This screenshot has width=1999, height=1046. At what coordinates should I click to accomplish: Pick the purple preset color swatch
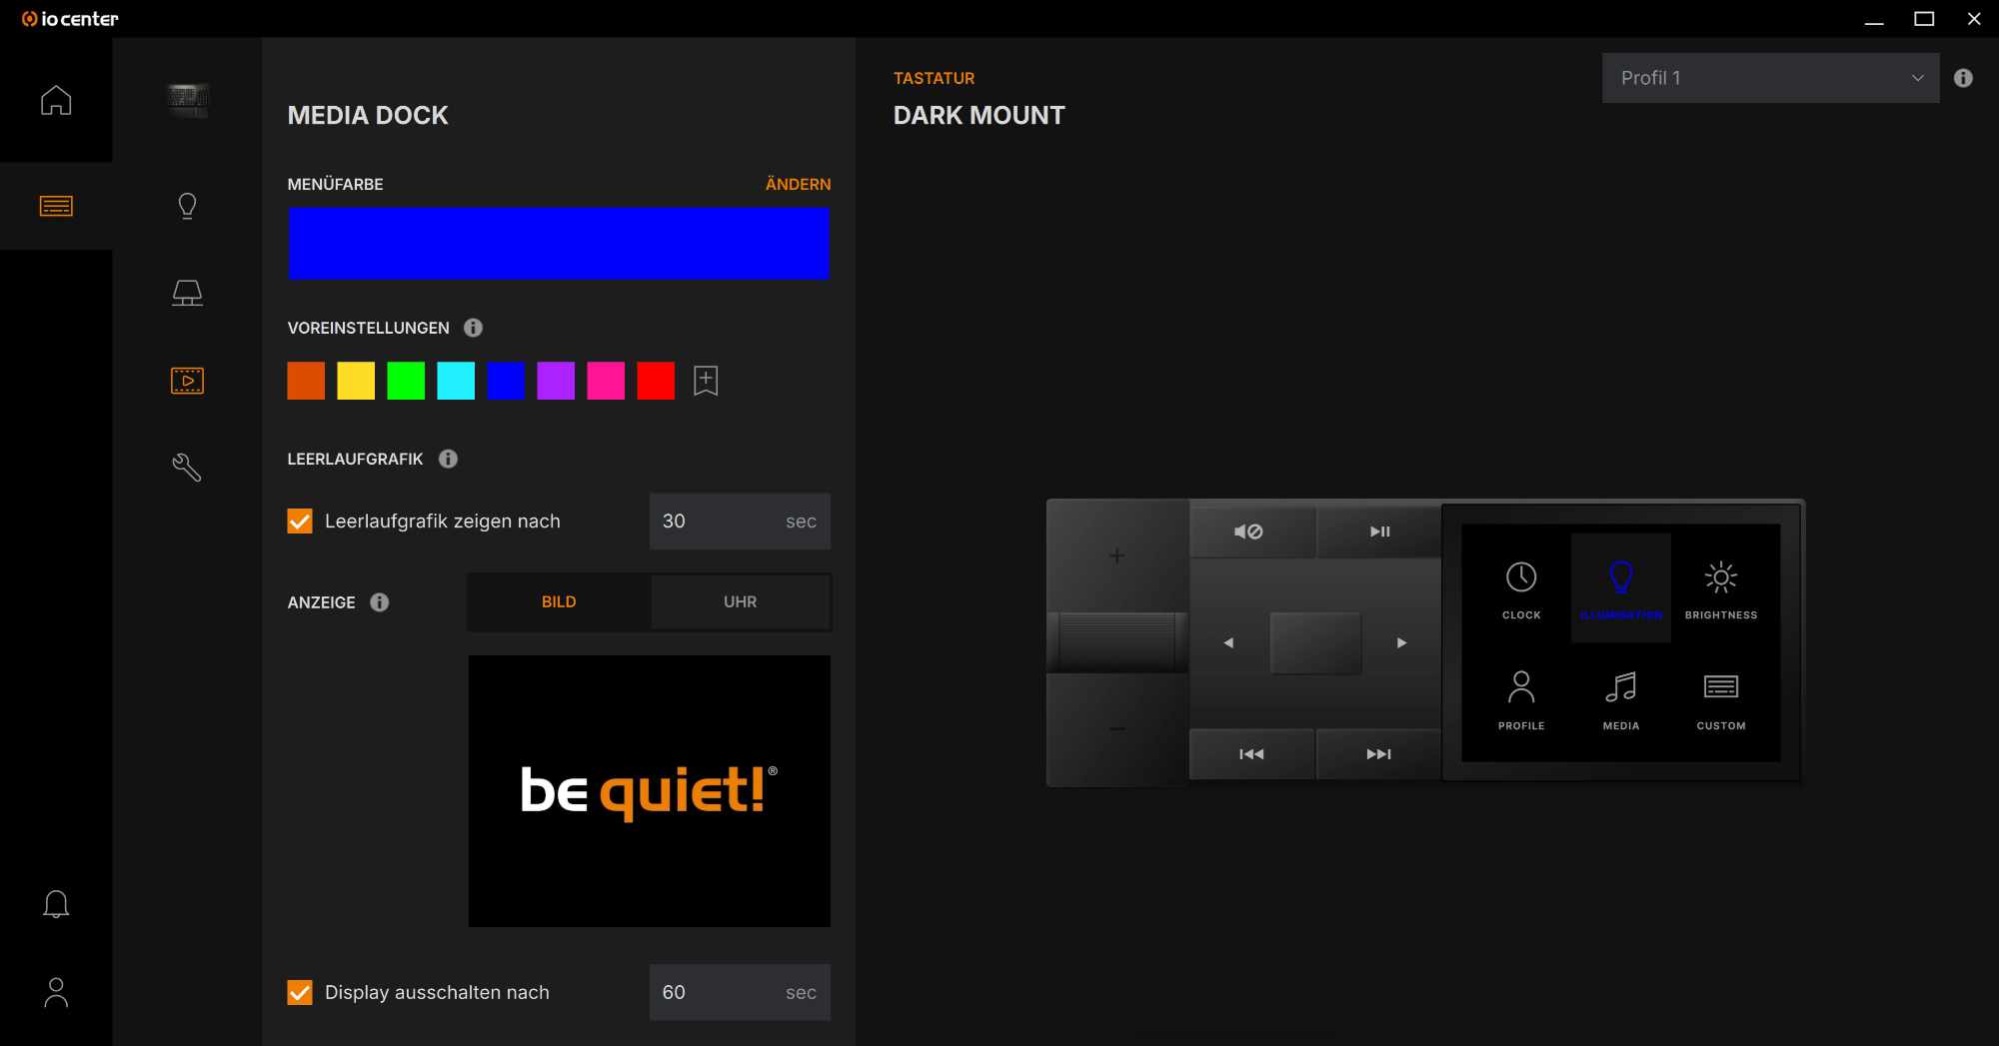coord(556,381)
